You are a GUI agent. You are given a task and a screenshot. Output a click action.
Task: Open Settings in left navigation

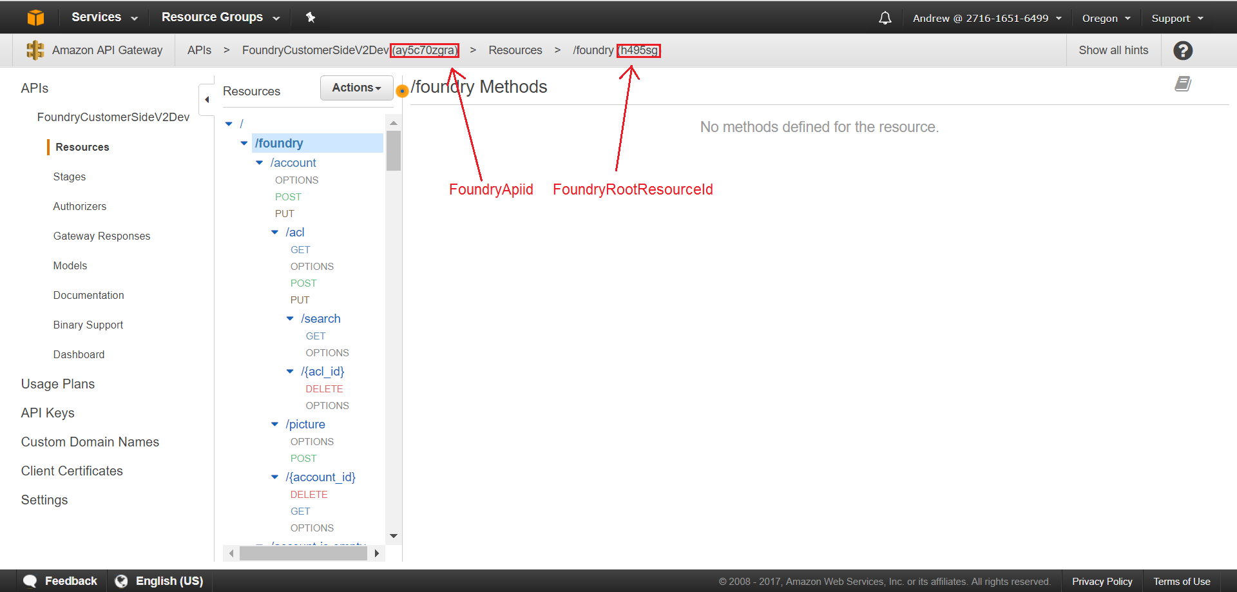click(x=44, y=500)
